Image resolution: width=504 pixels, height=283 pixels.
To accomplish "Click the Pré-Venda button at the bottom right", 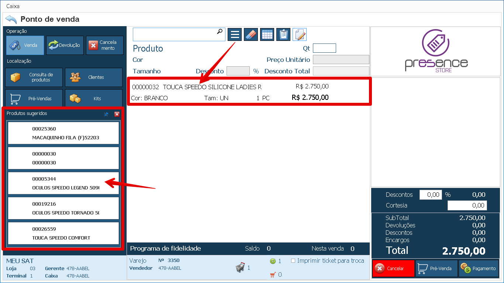I will [x=436, y=269].
